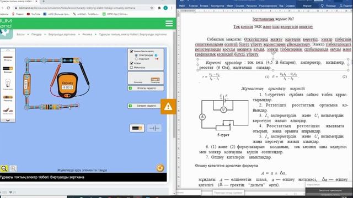
Task: Click the Помощь lightbulb search in Word
Action: tap(329, 6)
